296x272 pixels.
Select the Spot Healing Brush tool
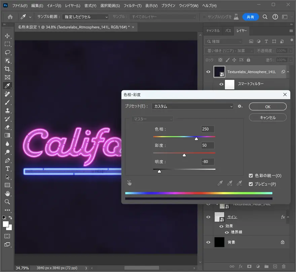[x=7, y=94]
